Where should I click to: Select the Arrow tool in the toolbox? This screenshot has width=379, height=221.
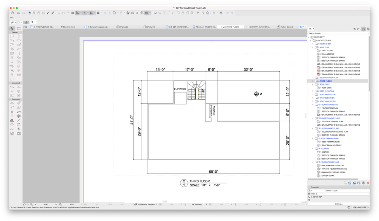pyautogui.click(x=12, y=29)
